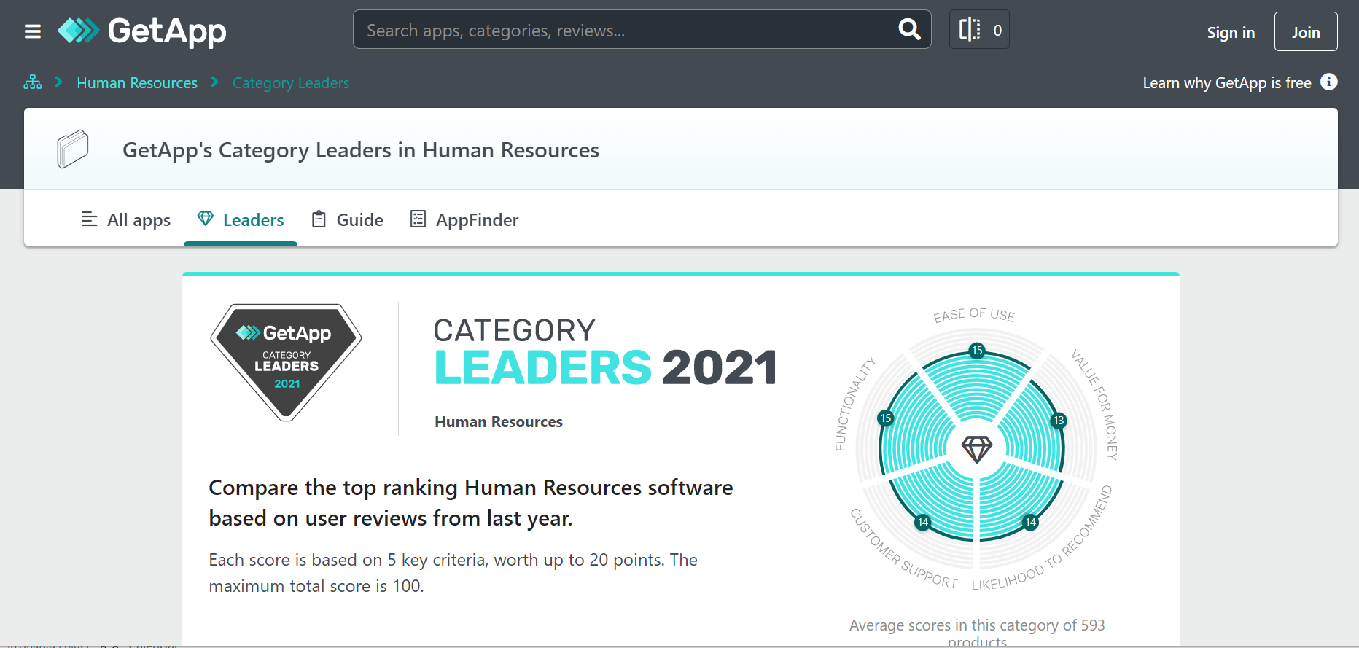Image resolution: width=1359 pixels, height=648 pixels.
Task: Click the Compare the top ranking paragraph
Action: coord(471,503)
